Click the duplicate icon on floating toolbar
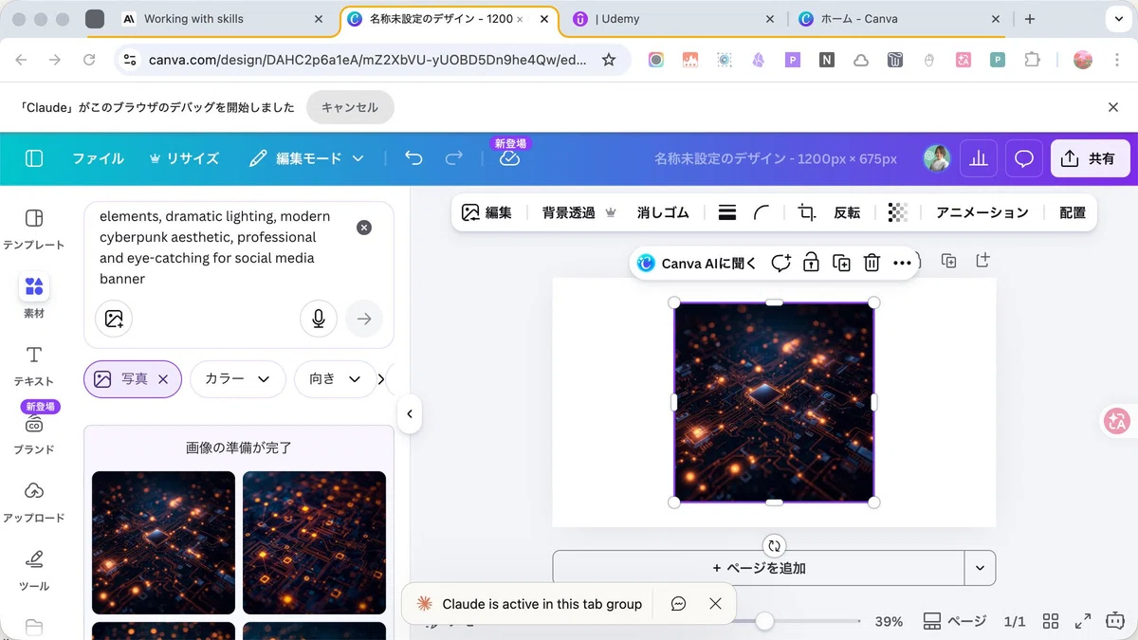 click(841, 263)
